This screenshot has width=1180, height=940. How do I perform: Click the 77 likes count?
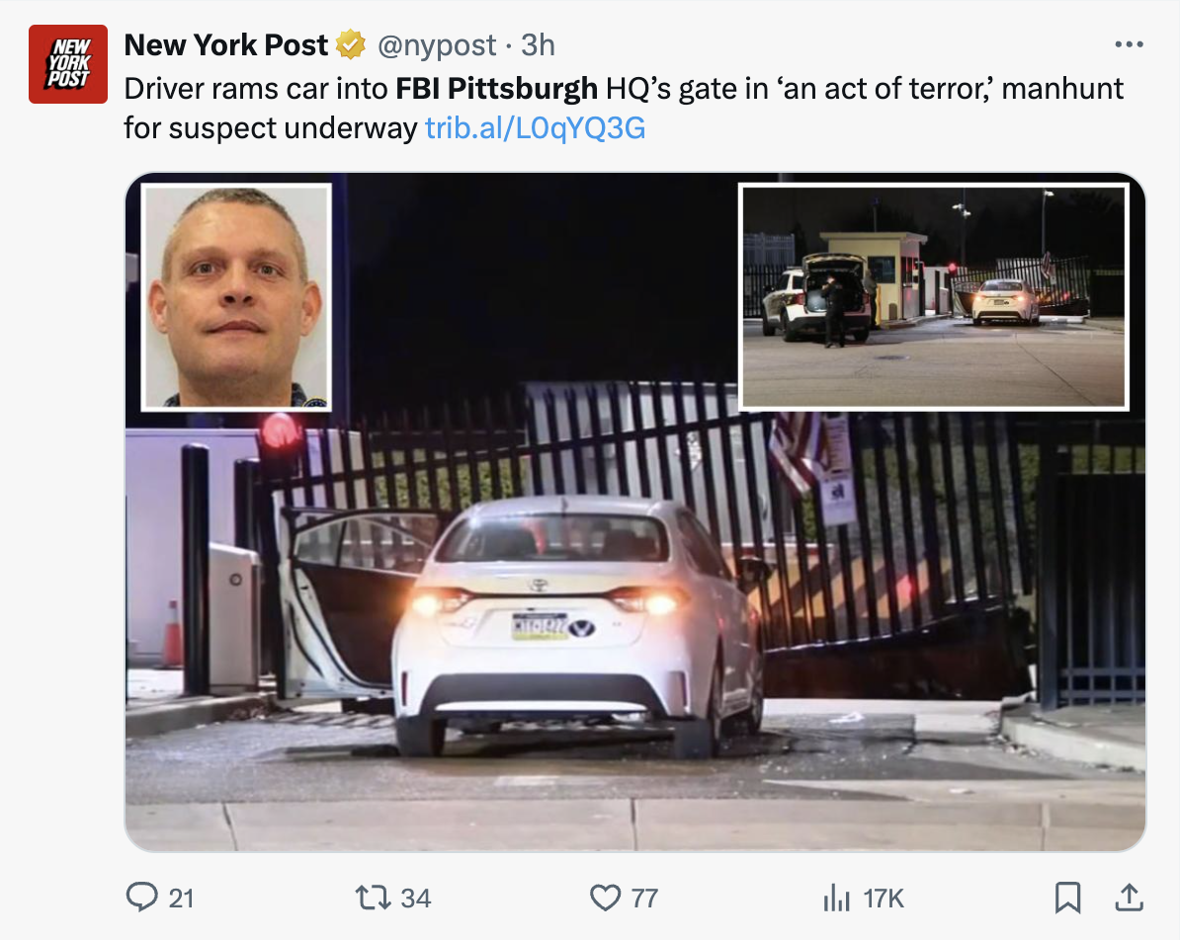[x=645, y=898]
